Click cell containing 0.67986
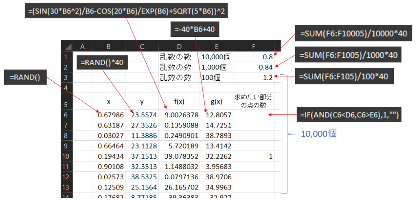The height and width of the screenshot is (200, 417). click(x=108, y=114)
